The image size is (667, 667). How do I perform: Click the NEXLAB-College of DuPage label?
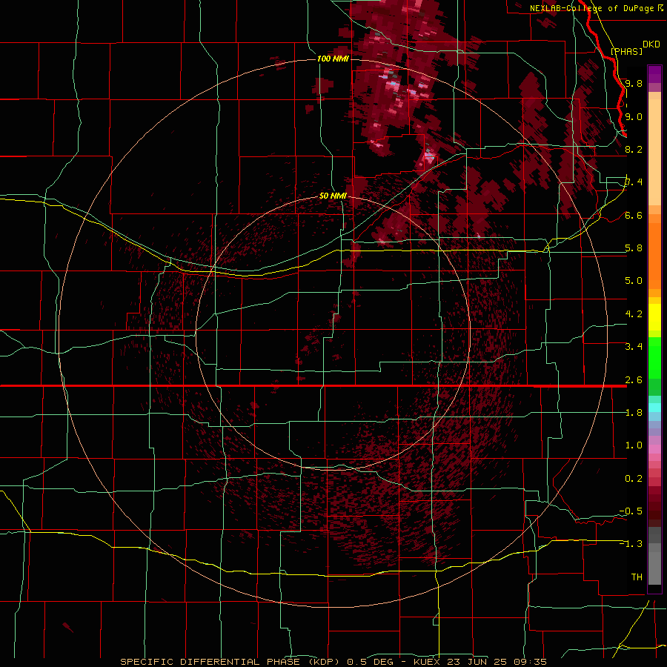[x=596, y=8]
